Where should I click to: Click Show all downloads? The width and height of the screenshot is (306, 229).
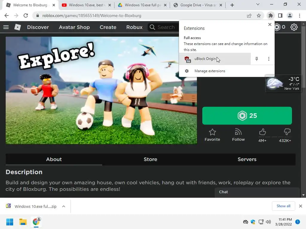pos(283,206)
